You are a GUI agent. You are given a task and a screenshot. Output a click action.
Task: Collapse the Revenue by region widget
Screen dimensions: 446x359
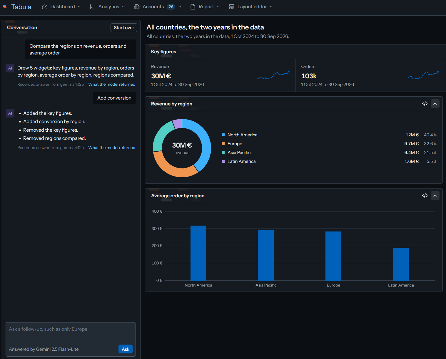click(435, 104)
